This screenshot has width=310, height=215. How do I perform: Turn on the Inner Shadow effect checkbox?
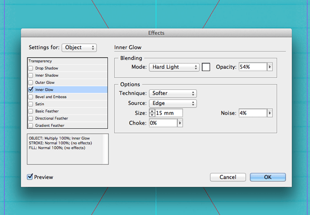coord(31,75)
